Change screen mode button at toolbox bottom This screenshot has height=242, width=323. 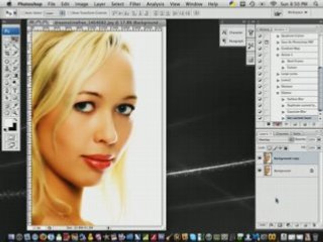pyautogui.click(x=11, y=145)
